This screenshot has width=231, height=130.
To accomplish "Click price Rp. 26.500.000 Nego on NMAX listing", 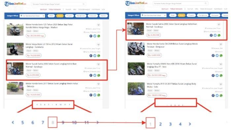I will point(157,75).
